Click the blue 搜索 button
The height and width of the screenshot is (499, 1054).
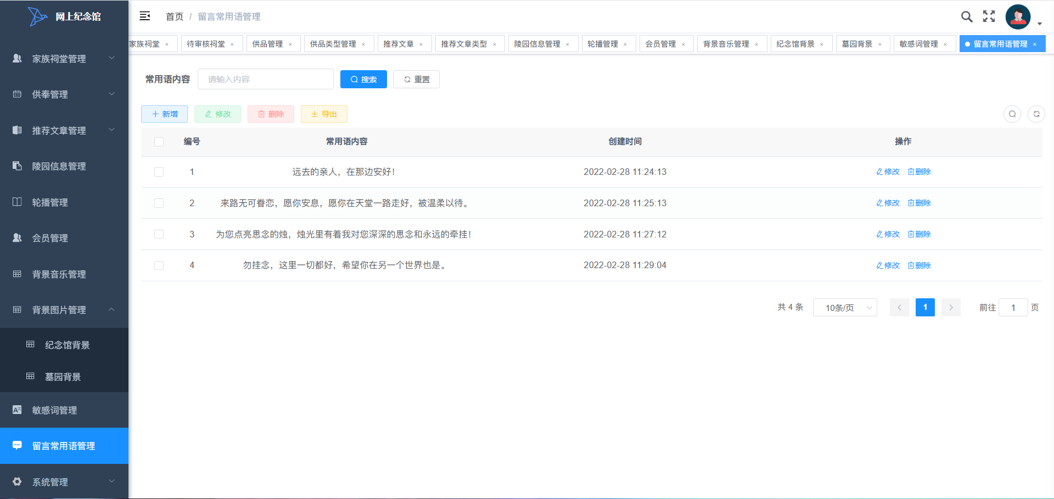point(363,80)
